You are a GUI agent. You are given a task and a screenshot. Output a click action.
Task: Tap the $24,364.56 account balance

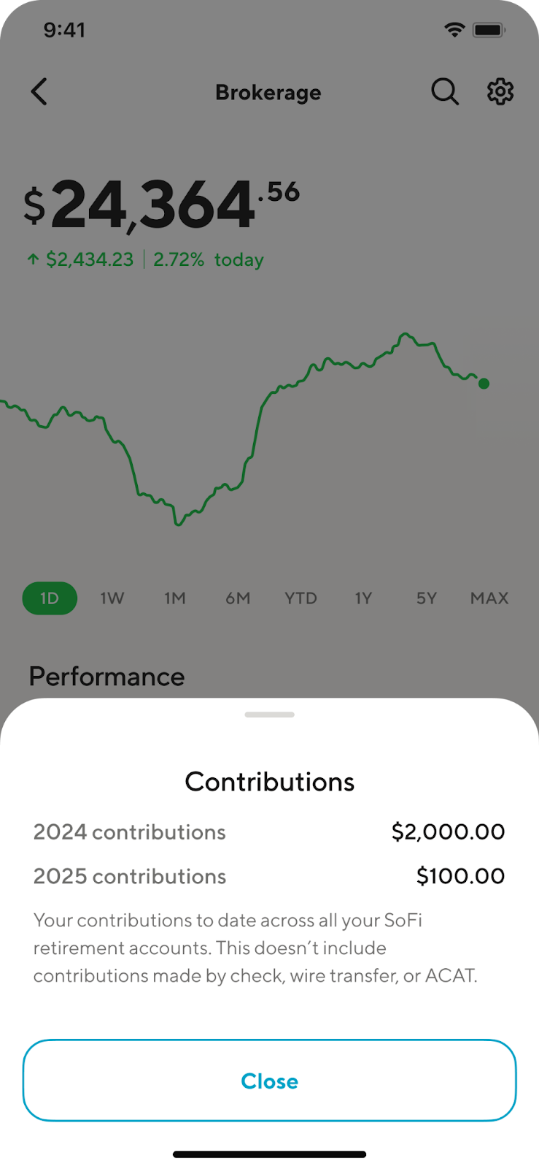pyautogui.click(x=162, y=205)
